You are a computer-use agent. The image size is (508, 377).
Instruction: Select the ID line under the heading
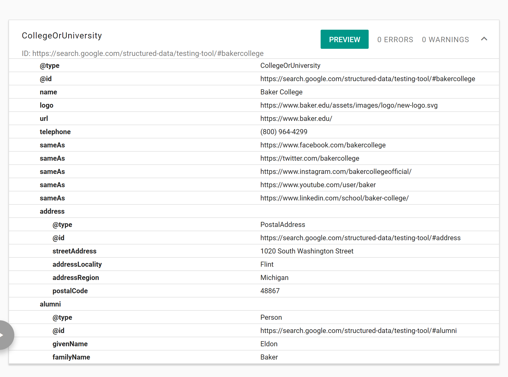[143, 54]
